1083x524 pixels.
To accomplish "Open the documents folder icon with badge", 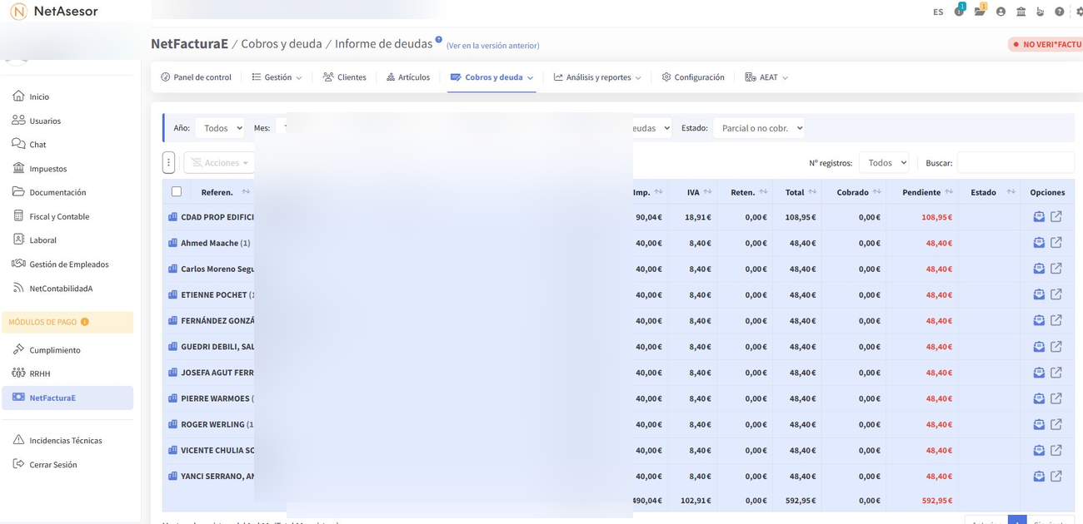I will point(980,12).
